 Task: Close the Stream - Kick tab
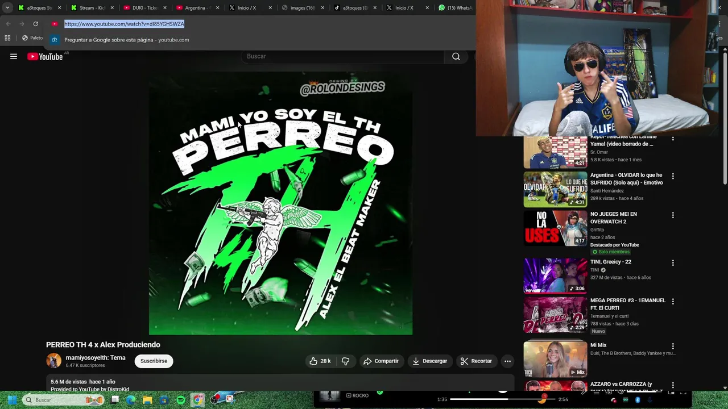tap(111, 8)
